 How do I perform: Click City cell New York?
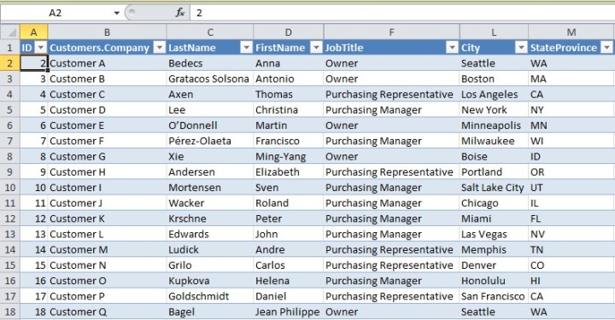pos(494,110)
